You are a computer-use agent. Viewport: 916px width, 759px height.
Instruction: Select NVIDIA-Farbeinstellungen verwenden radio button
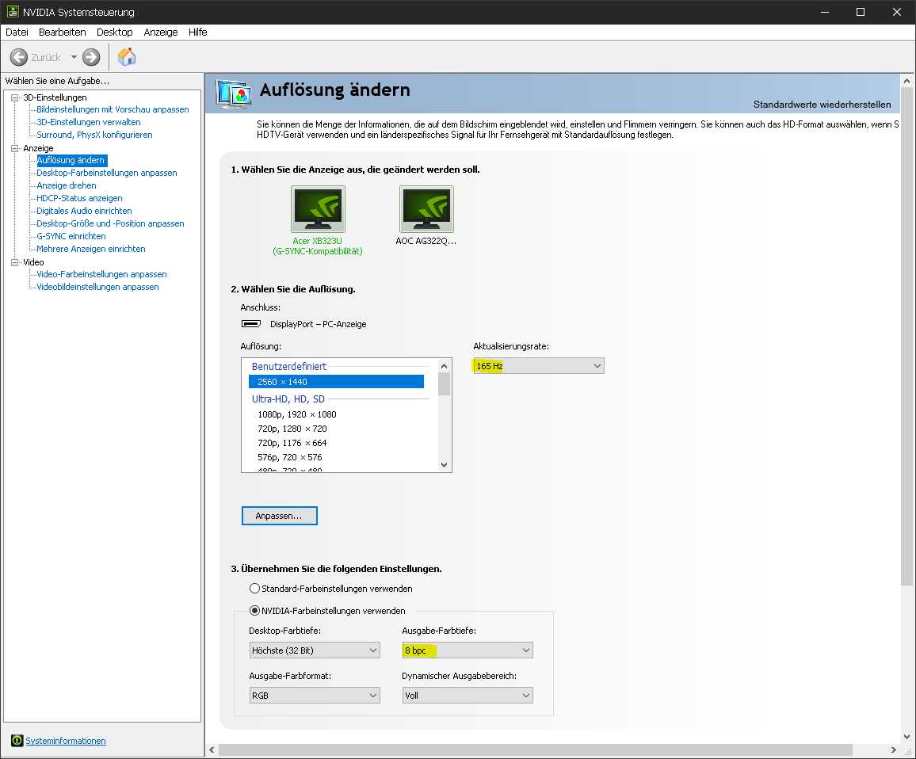(254, 611)
